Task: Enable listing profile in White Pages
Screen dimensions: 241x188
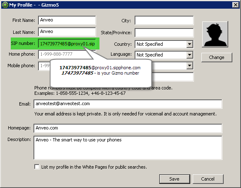Action: [37, 167]
